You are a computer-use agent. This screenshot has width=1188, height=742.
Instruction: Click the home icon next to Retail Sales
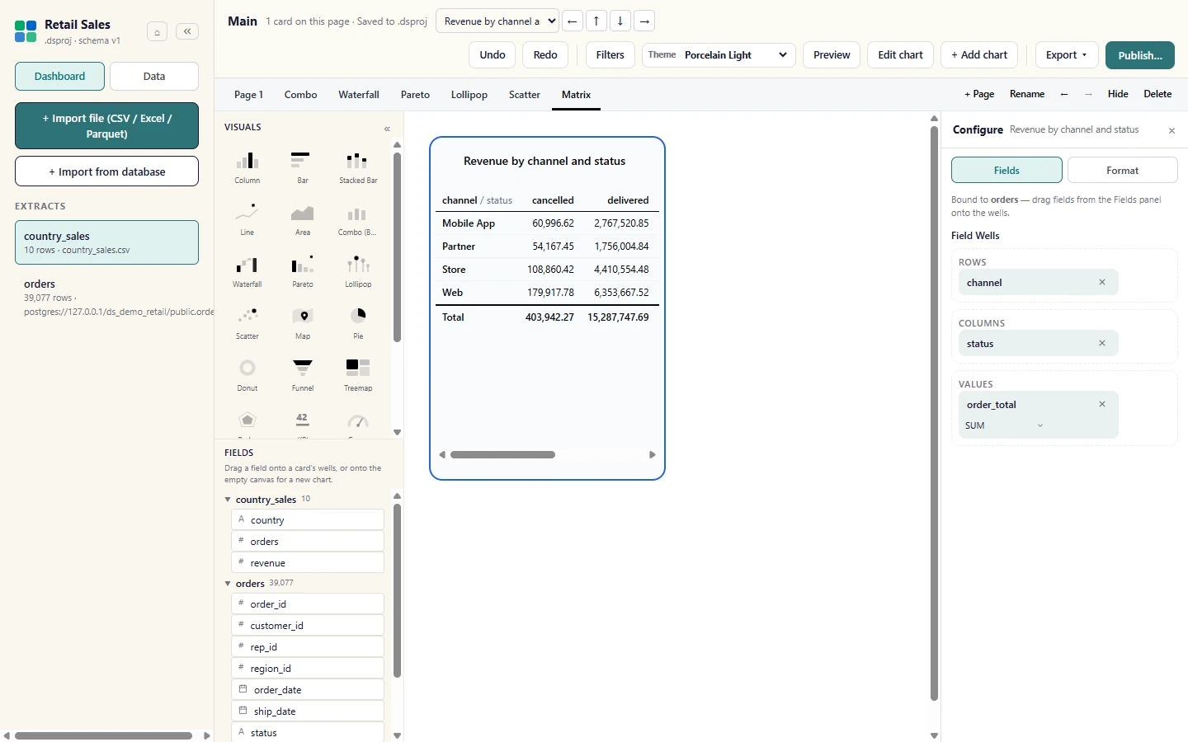click(x=157, y=31)
